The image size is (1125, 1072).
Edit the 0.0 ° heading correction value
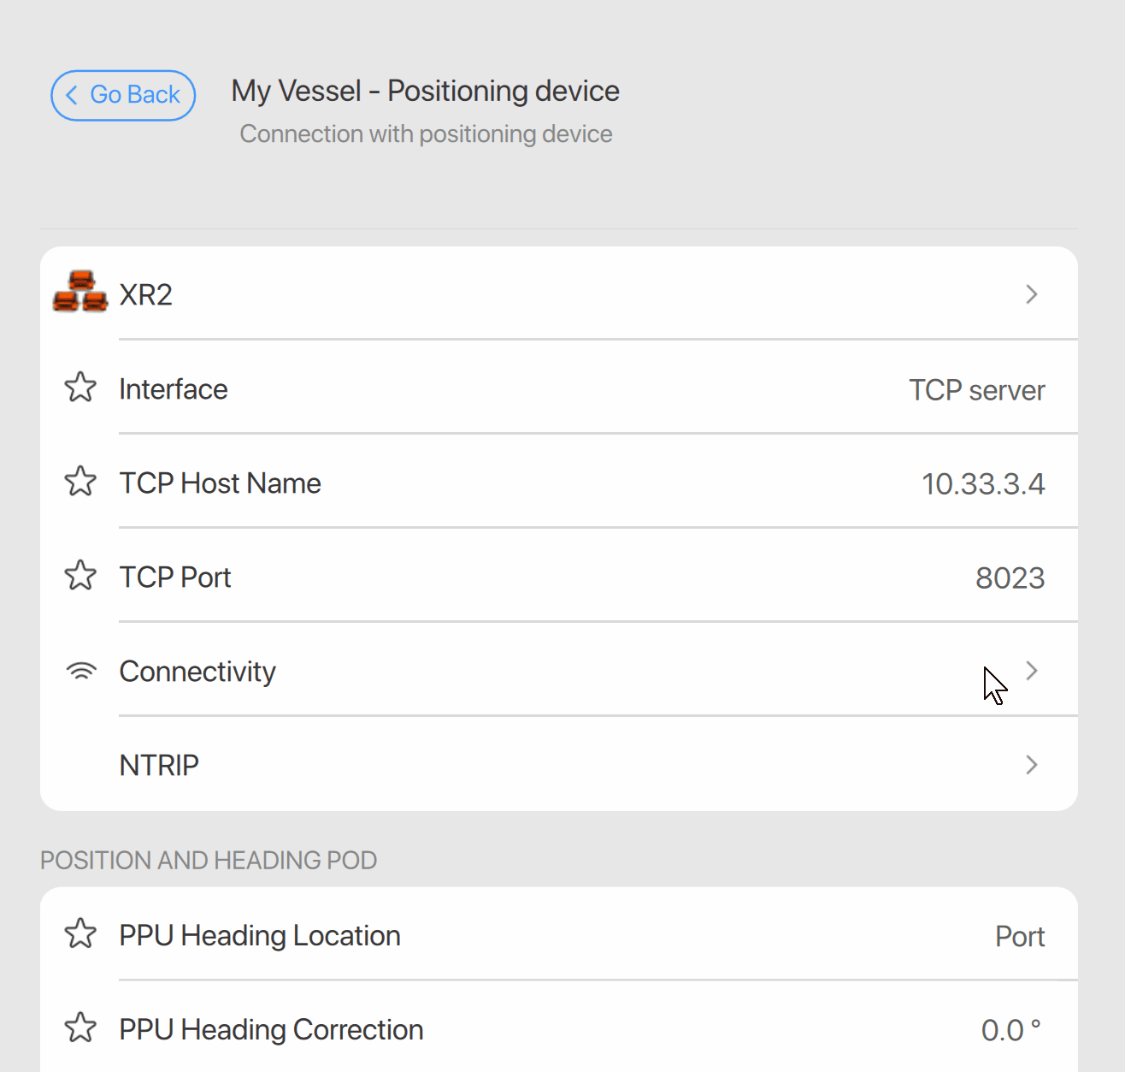click(1011, 1030)
